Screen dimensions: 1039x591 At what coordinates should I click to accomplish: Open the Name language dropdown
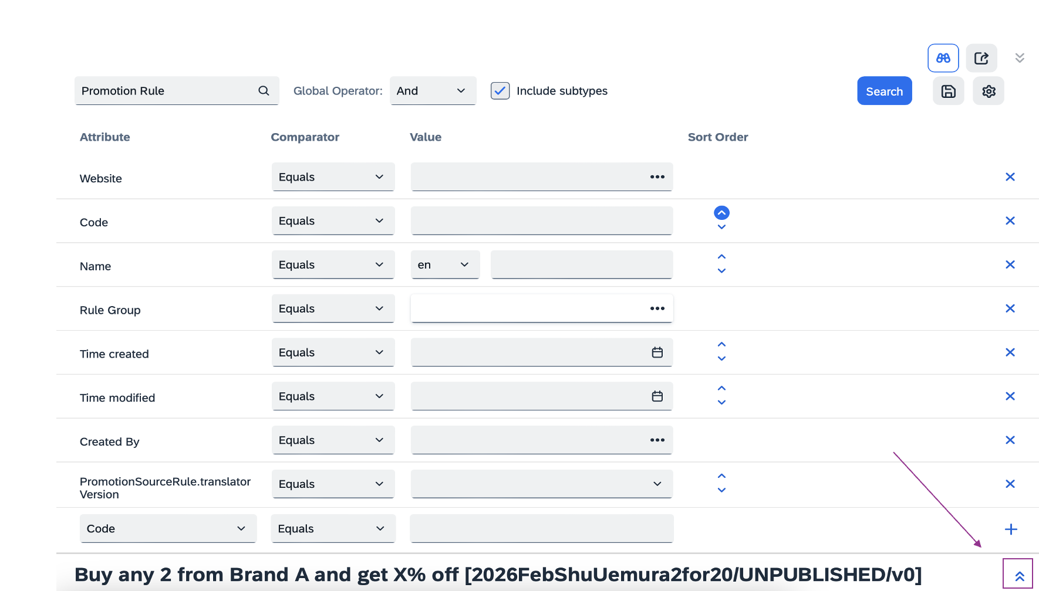[444, 265]
